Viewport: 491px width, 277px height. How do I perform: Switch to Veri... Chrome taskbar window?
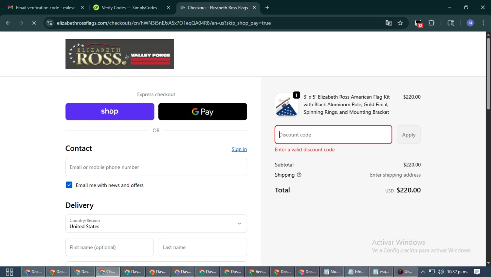[x=257, y=272]
